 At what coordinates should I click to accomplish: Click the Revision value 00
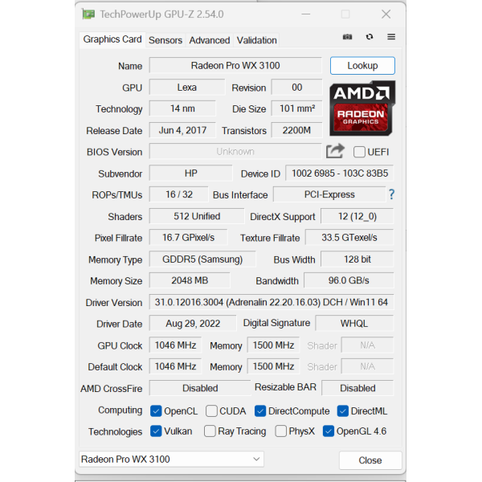point(297,88)
